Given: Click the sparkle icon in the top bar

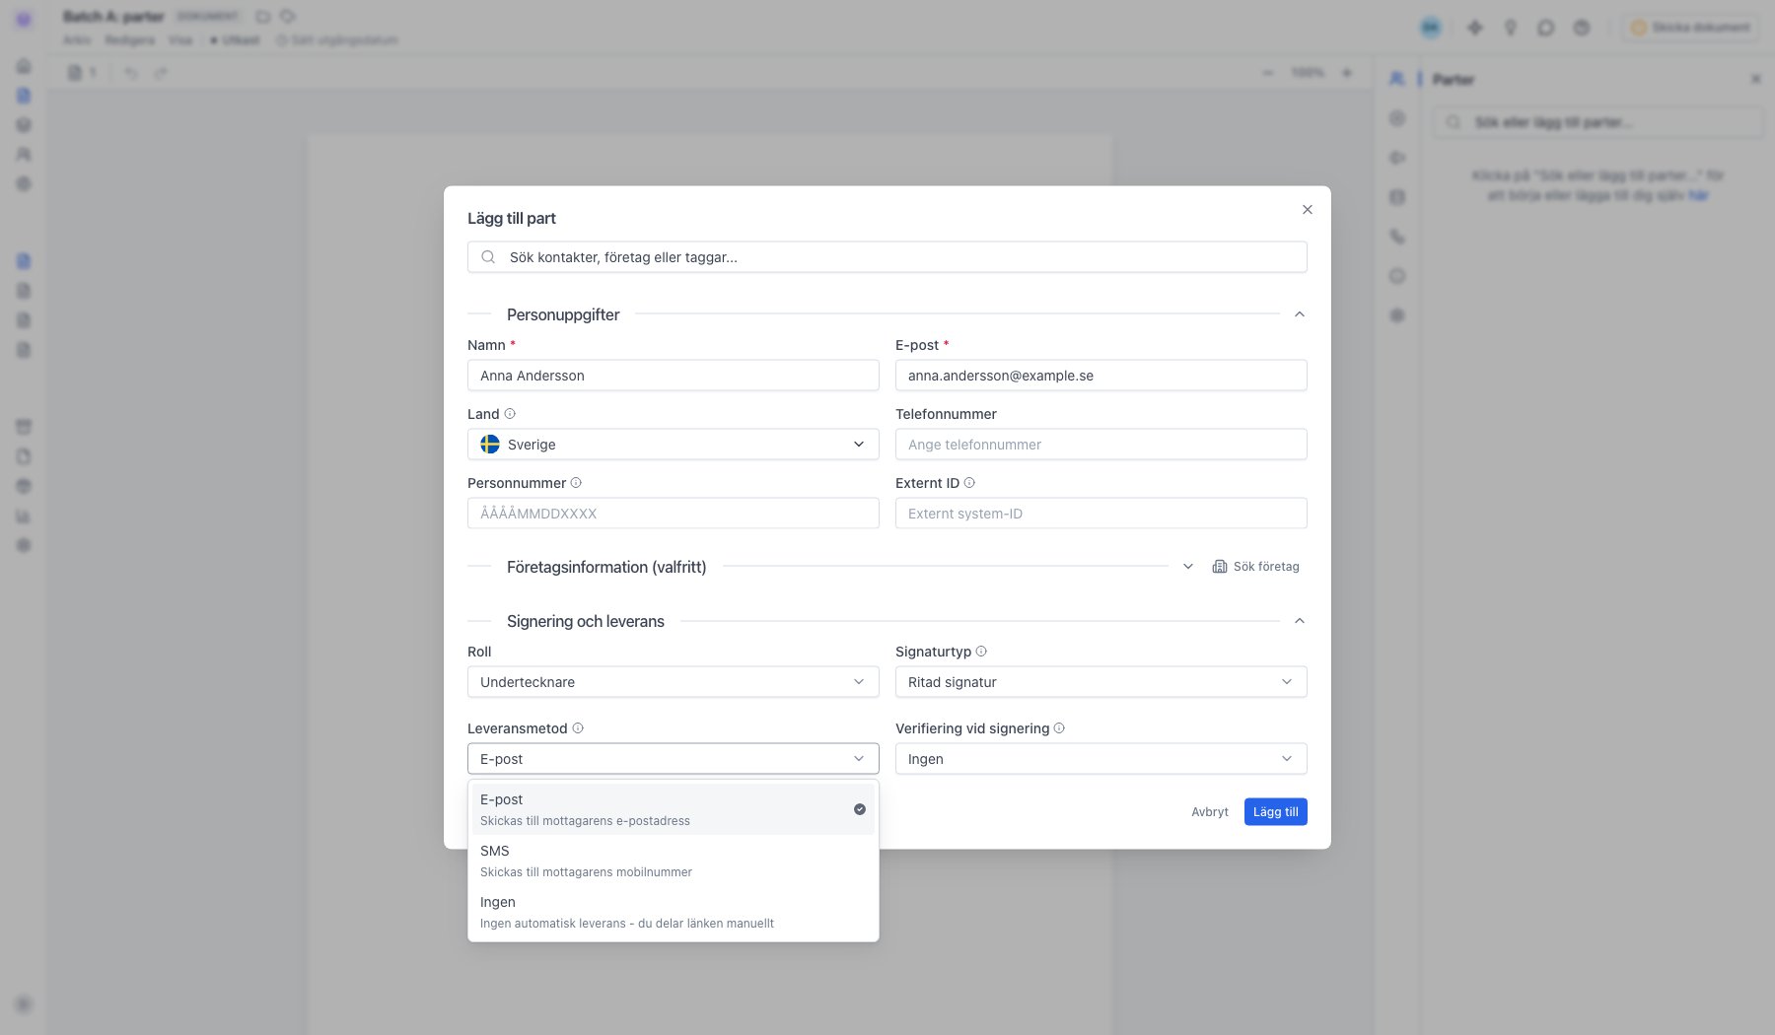Looking at the screenshot, I should (1474, 28).
